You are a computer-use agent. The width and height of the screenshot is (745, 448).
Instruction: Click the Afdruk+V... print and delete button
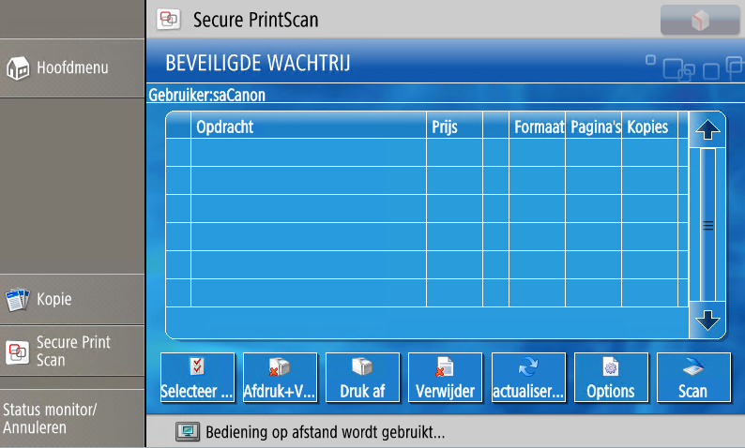click(x=280, y=378)
